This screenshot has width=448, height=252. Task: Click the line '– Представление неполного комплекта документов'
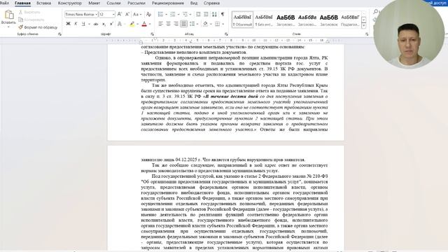194,52
